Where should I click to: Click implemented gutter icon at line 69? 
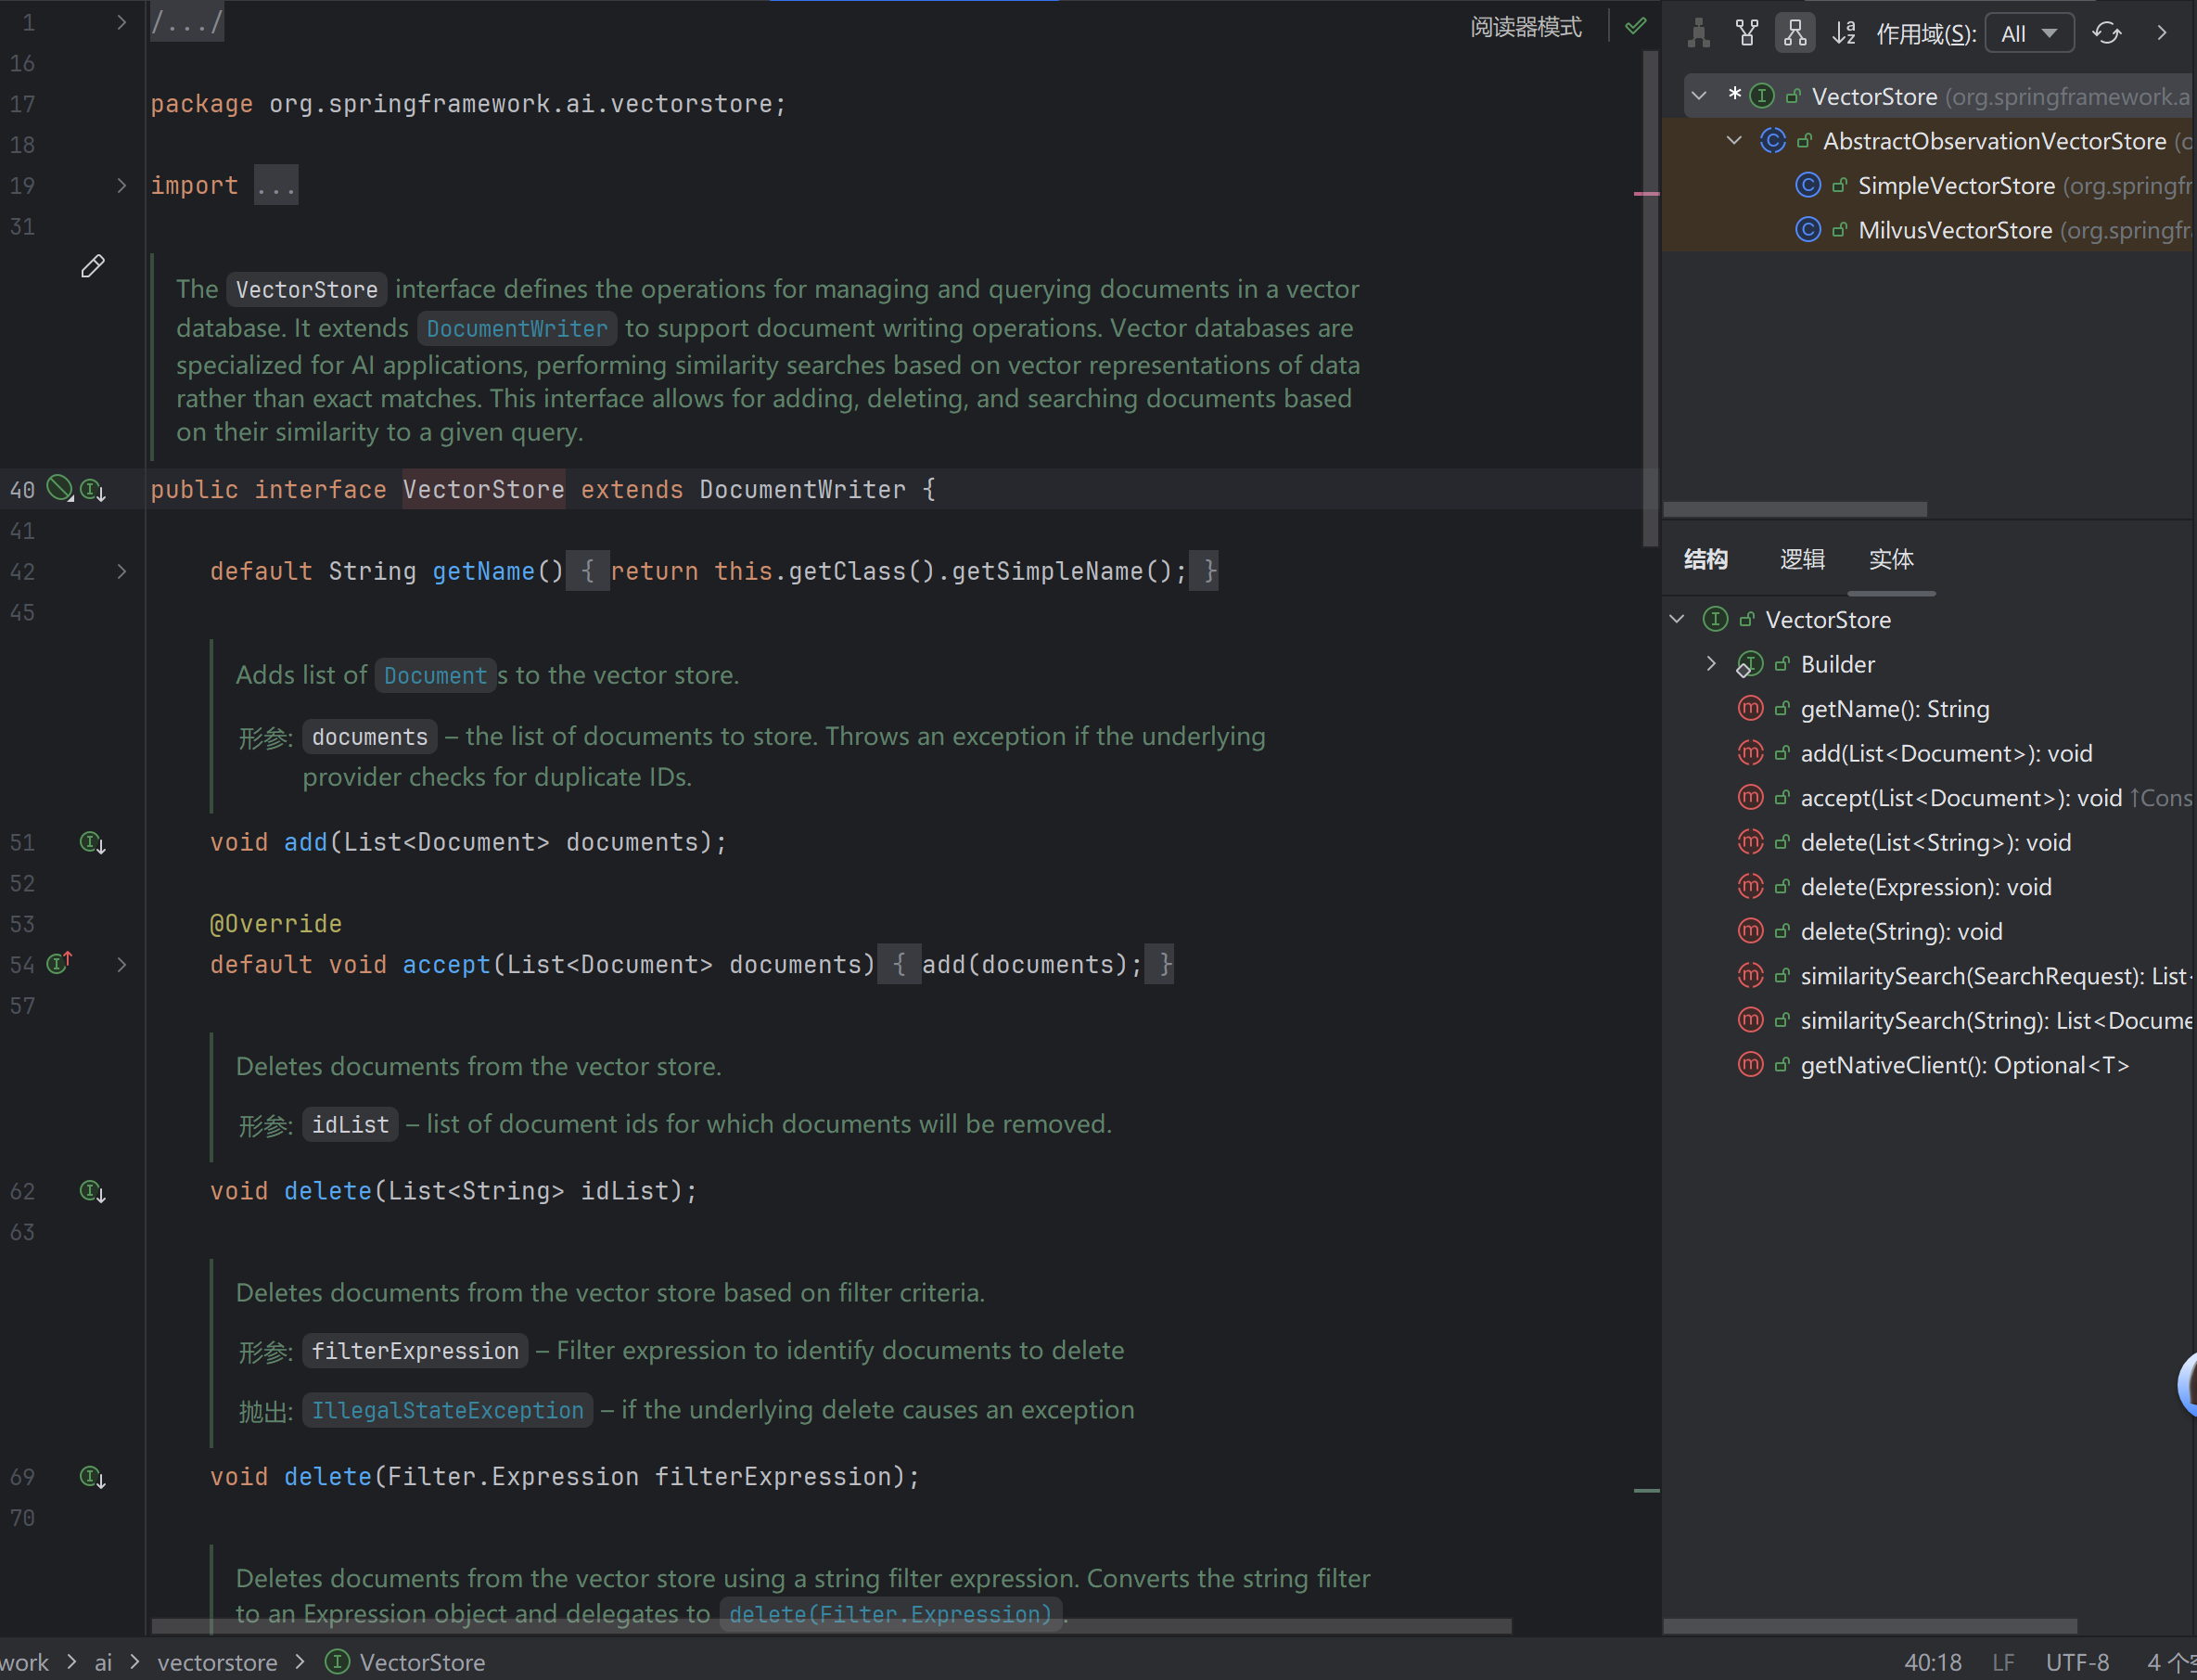(93, 1476)
